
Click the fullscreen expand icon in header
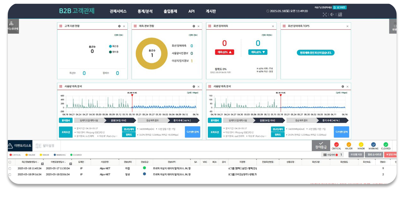point(325,15)
